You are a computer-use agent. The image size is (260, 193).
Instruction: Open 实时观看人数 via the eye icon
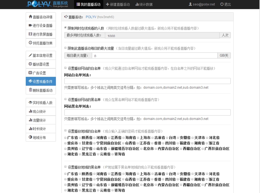click(x=40, y=103)
